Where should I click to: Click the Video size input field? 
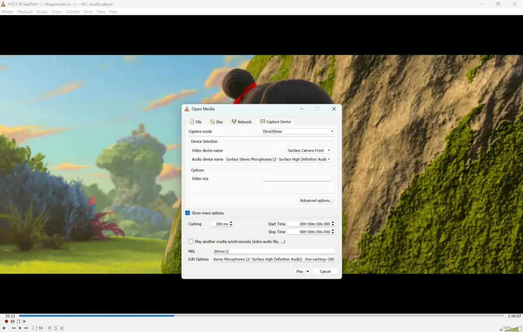[x=297, y=178]
